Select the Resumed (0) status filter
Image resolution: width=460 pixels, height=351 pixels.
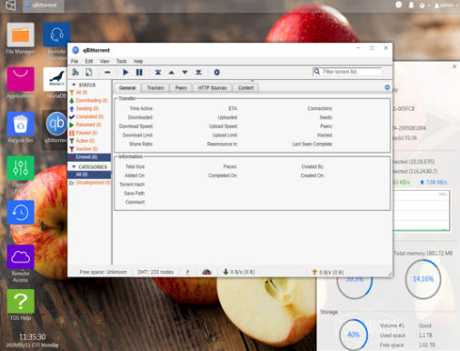(88, 125)
